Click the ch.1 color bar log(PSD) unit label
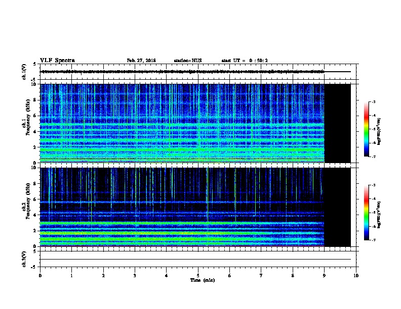 click(379, 131)
